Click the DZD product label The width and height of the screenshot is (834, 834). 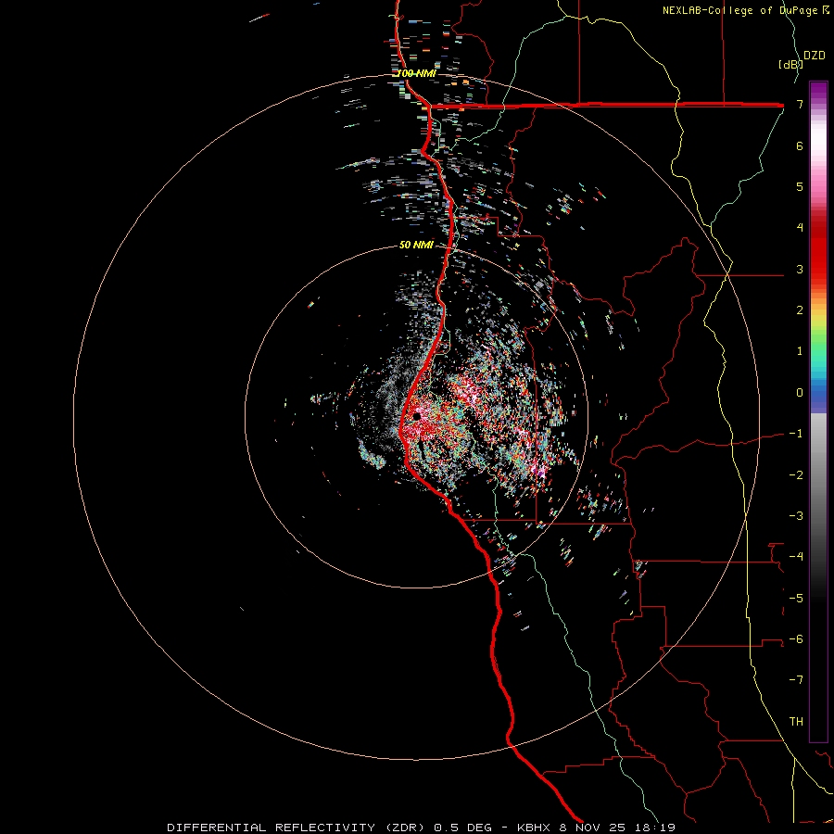coord(815,56)
